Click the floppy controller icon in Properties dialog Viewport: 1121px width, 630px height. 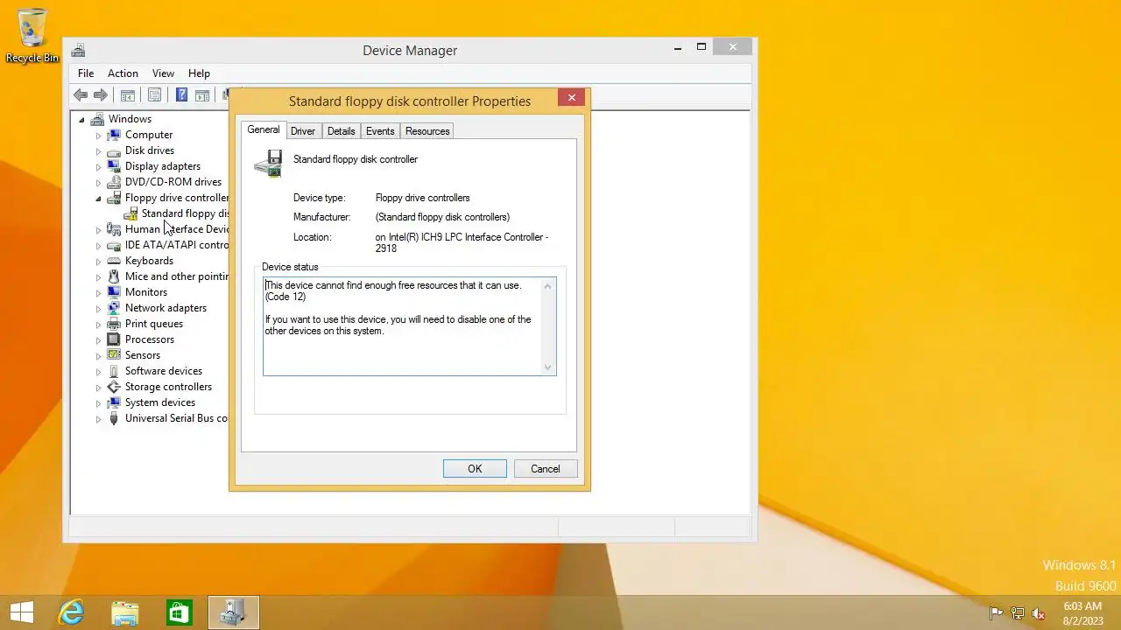[269, 163]
